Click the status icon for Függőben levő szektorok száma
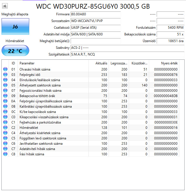 [5, 138]
